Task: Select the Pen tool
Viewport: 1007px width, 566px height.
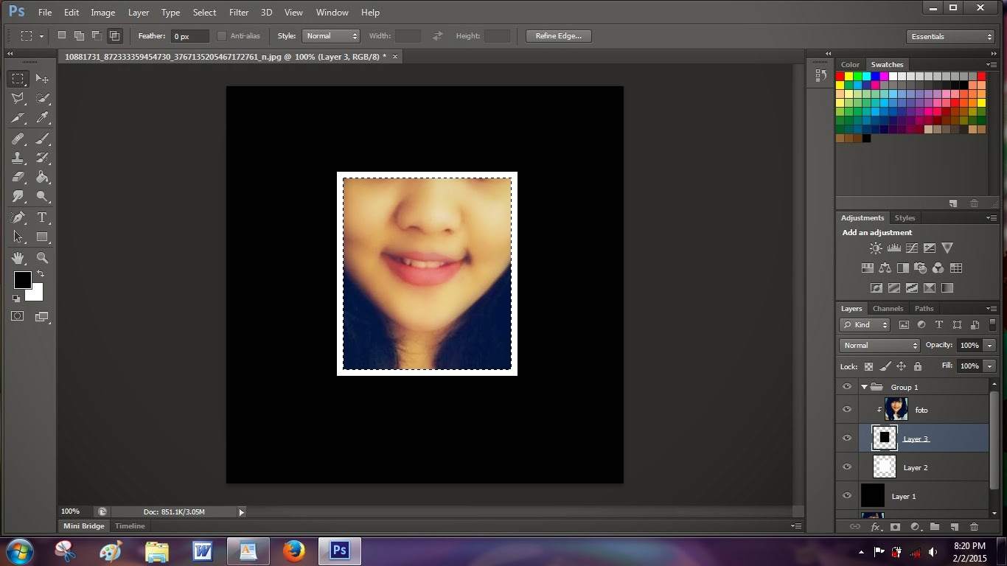Action: [18, 217]
